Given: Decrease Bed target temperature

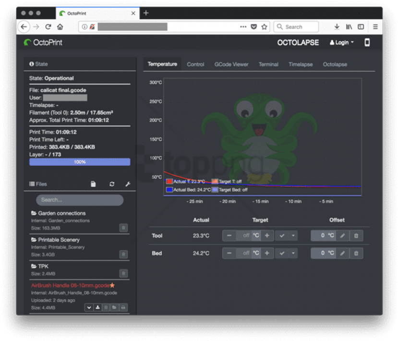Looking at the screenshot, I should 229,253.
